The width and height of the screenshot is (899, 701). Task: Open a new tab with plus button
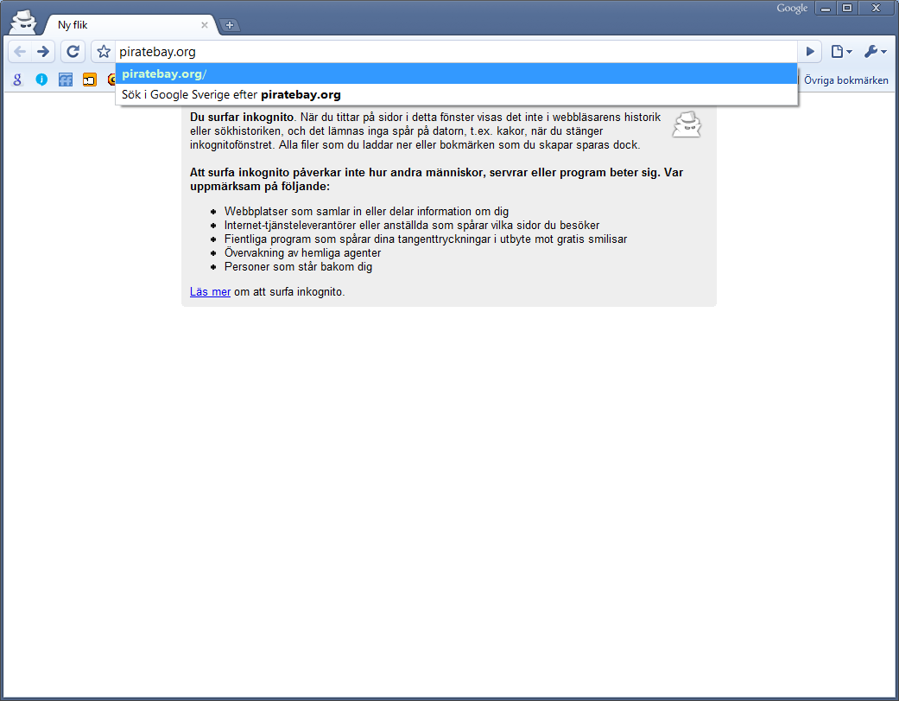[x=230, y=25]
